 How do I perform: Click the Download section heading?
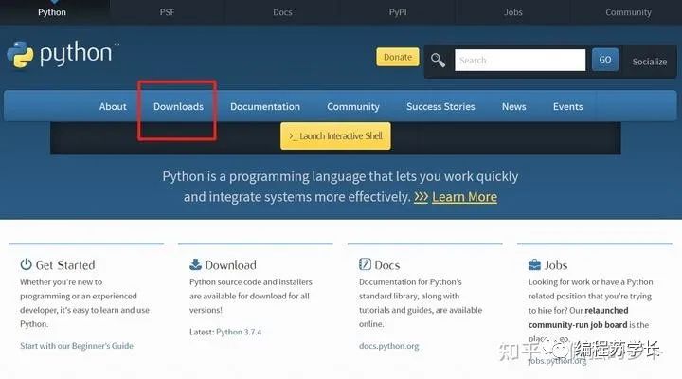pyautogui.click(x=230, y=265)
